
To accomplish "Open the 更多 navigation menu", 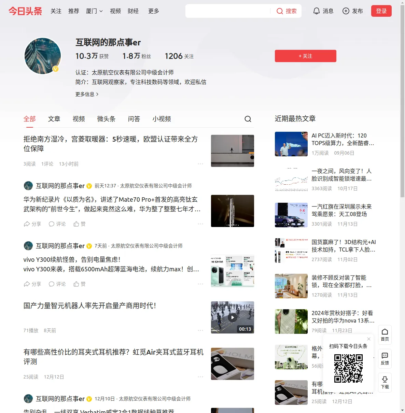I will coord(154,11).
